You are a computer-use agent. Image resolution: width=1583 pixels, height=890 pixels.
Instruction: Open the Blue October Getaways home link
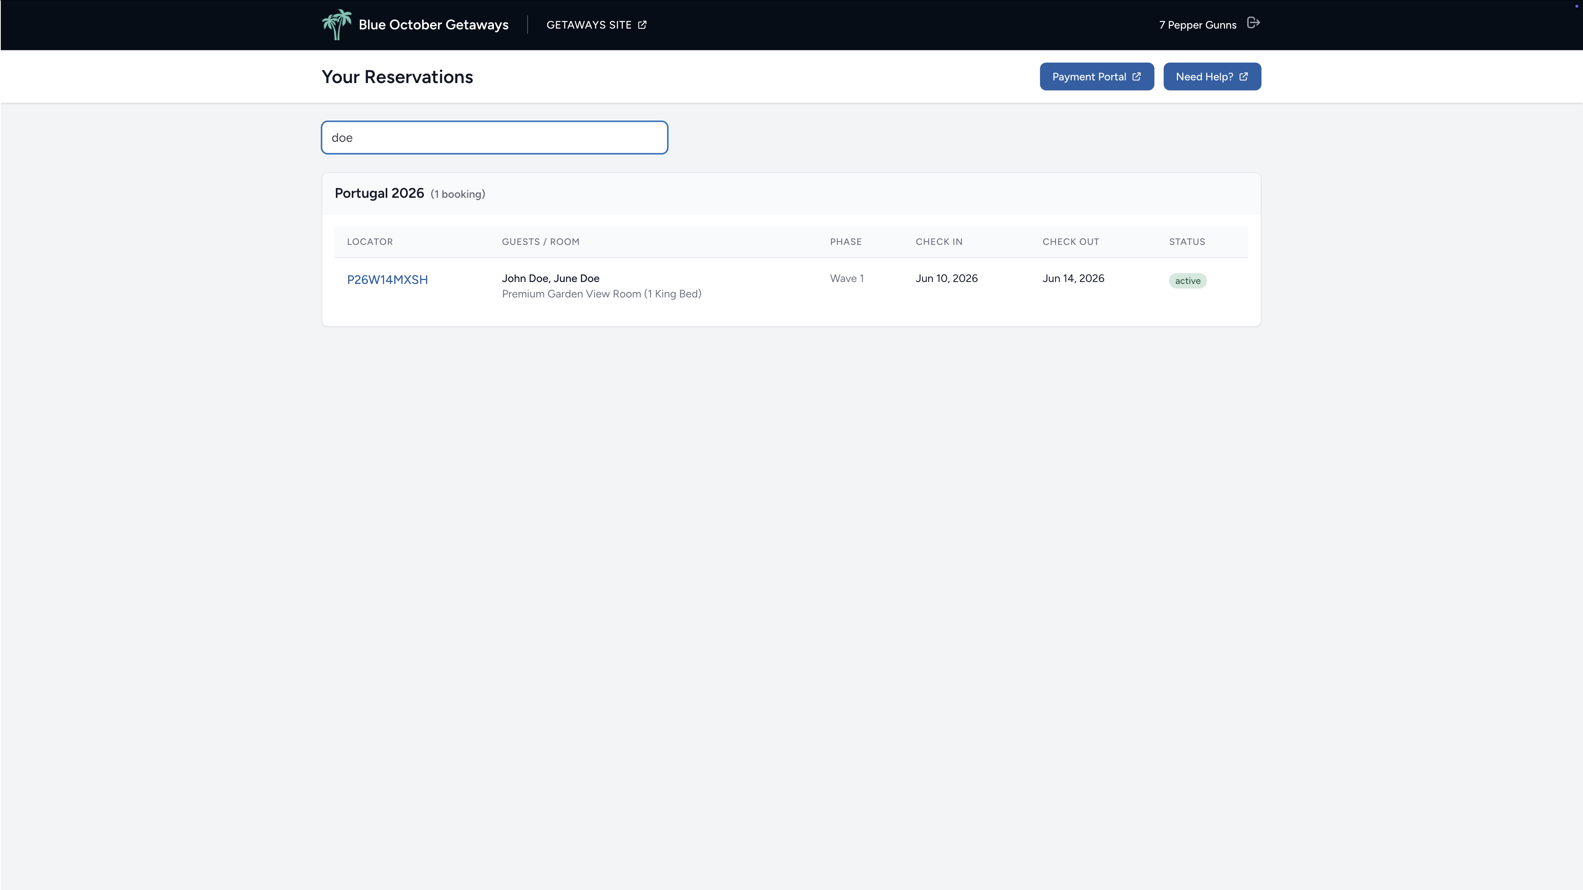(x=433, y=25)
